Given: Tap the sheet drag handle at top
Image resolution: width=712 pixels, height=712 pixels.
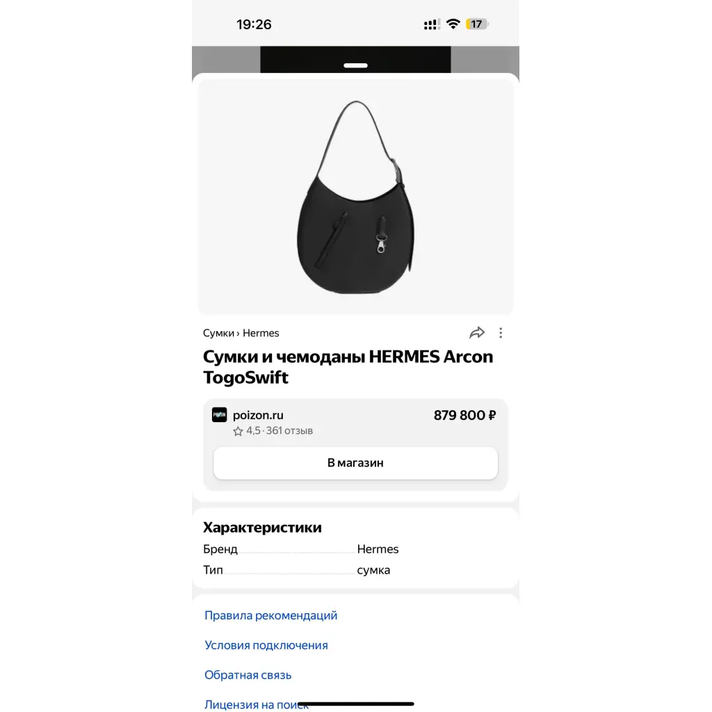Looking at the screenshot, I should point(355,65).
